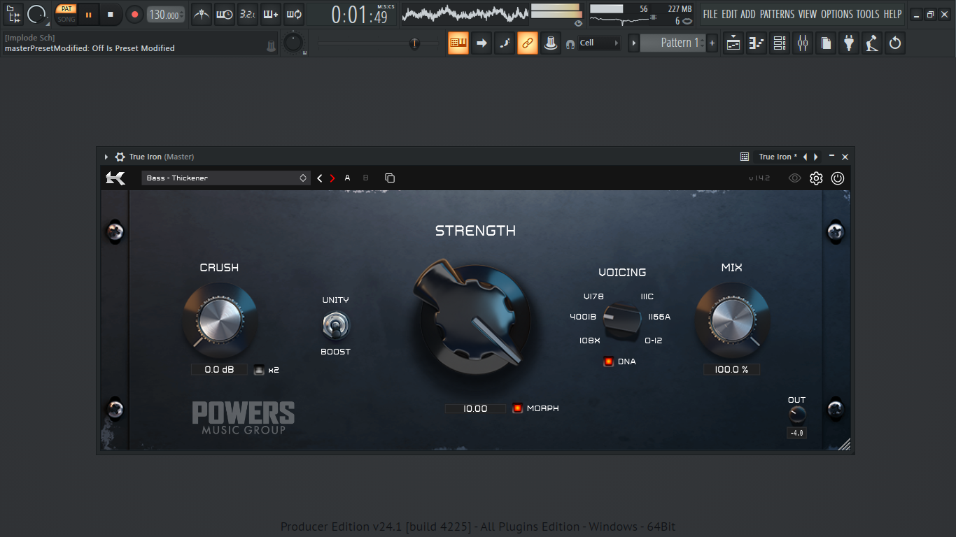Select A state in A/B compare
956x537 pixels.
(347, 178)
